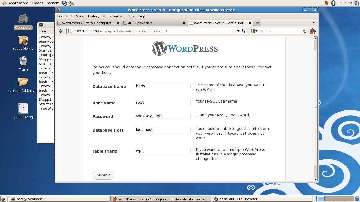
Task: Open the Places menu in the top panel
Action: (38, 3)
